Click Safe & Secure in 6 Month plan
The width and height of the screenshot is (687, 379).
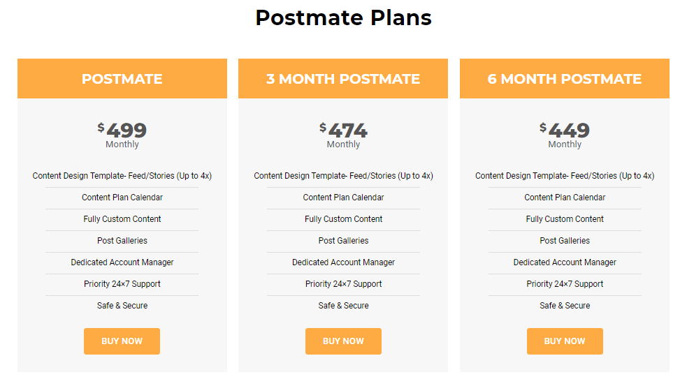click(x=565, y=306)
